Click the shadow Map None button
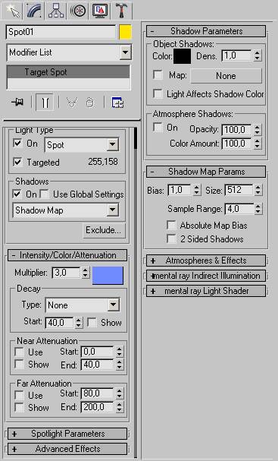The height and width of the screenshot is (461, 278). pos(226,76)
